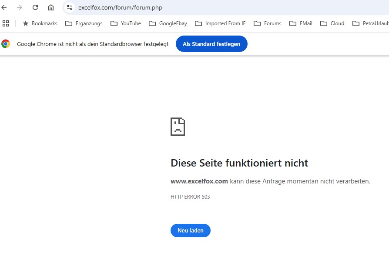Expand the Forums bookmark folder
This screenshot has height=255, width=389.
[268, 23]
